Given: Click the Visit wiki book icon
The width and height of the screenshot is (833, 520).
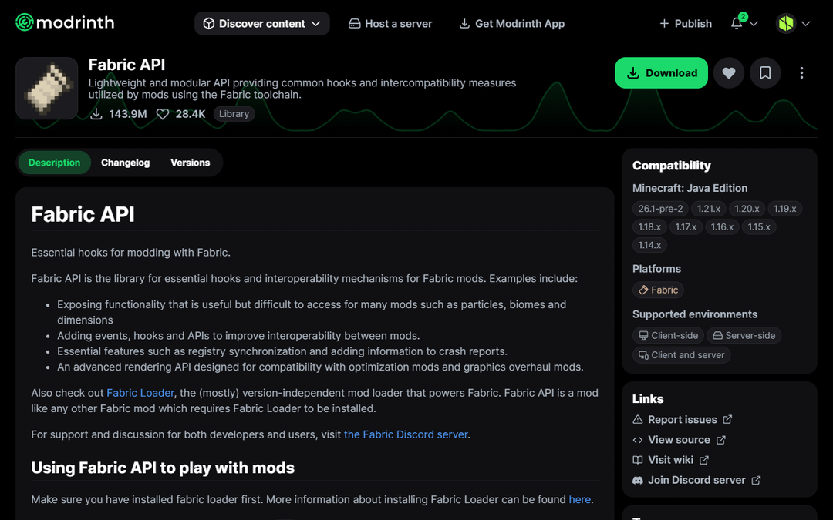Looking at the screenshot, I should coord(638,460).
